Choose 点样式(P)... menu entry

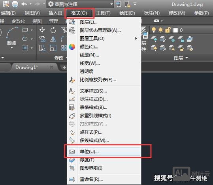pyautogui.click(x=104, y=132)
